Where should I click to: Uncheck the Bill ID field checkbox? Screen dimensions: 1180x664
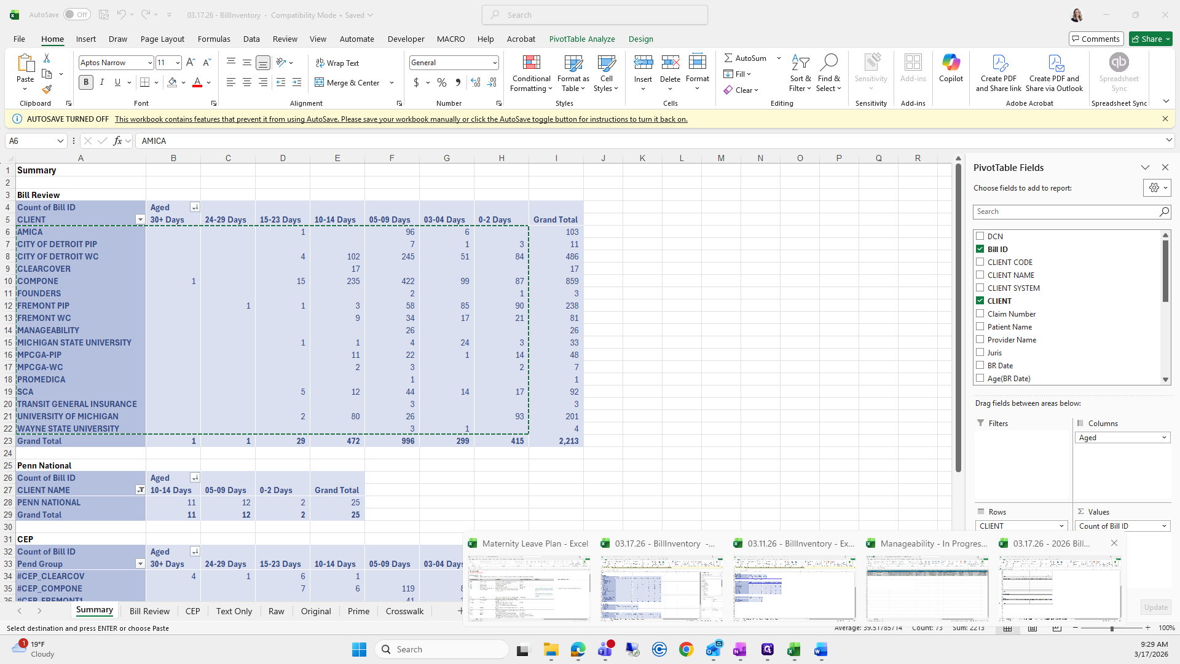click(980, 249)
